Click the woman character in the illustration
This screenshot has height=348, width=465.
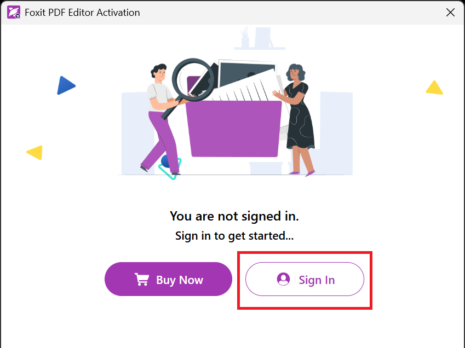click(298, 115)
